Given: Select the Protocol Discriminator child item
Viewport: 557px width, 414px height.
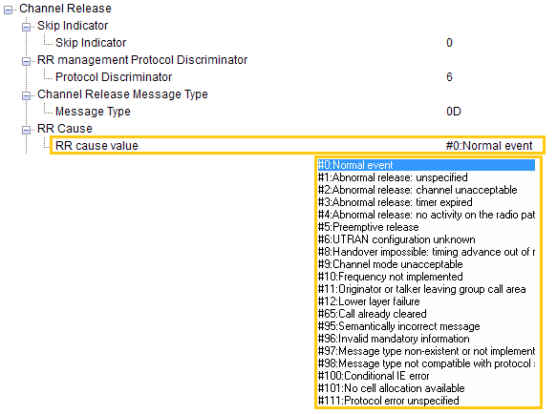Looking at the screenshot, I should click(114, 77).
